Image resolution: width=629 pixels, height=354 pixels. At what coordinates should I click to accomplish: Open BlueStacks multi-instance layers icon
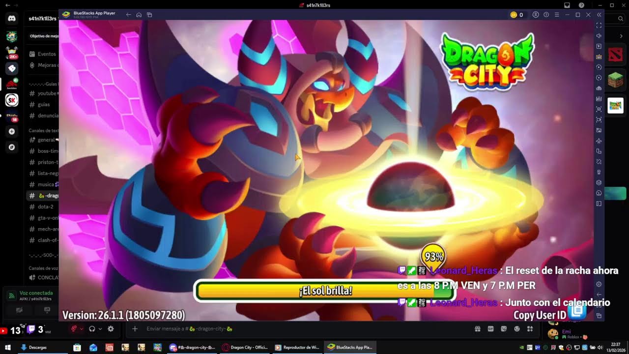point(599,183)
